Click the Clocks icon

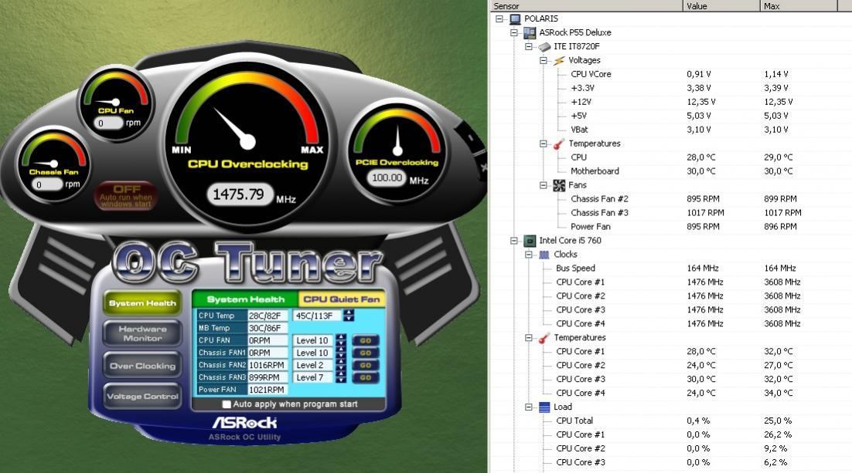[544, 255]
